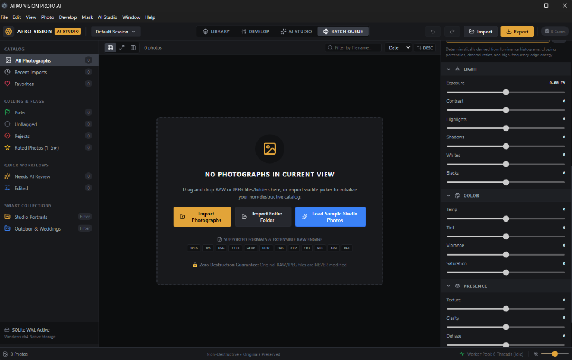Click the search icon in filter field
The height and width of the screenshot is (360, 572).
coord(330,48)
